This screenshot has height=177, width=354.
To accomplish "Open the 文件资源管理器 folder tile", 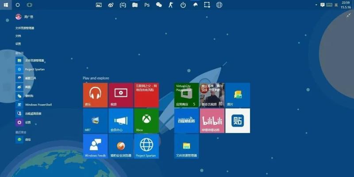I will pos(186,146).
